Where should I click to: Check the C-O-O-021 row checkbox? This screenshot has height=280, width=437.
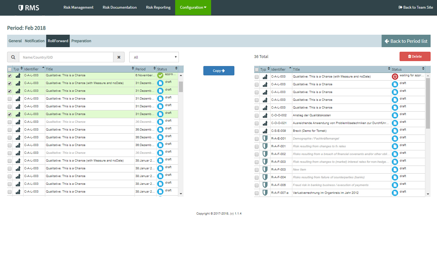tap(257, 123)
